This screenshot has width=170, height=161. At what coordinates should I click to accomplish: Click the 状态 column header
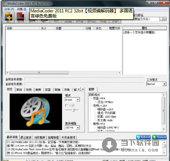(101, 28)
